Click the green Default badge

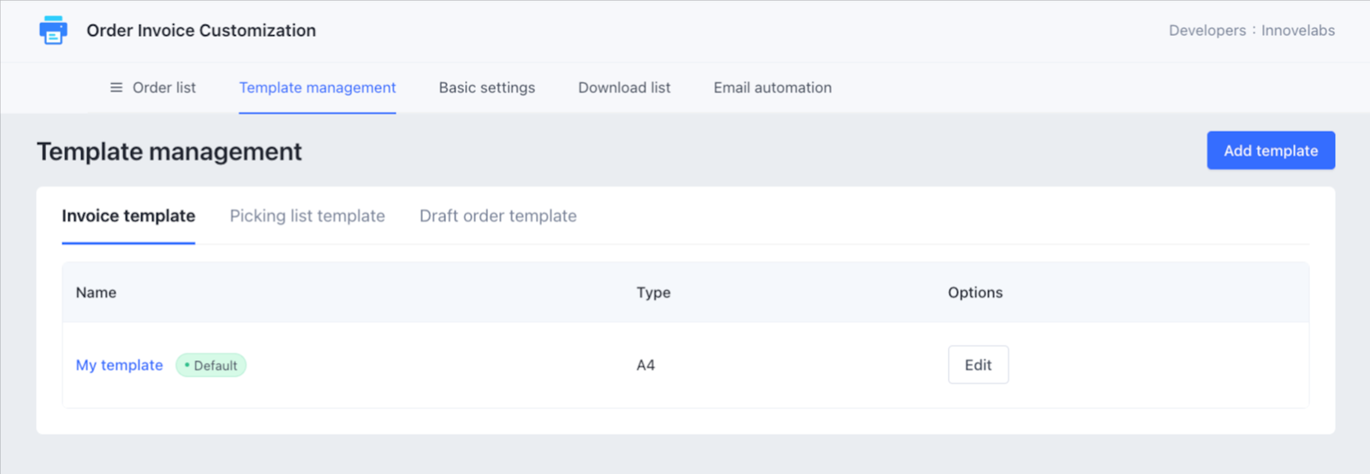(x=211, y=365)
